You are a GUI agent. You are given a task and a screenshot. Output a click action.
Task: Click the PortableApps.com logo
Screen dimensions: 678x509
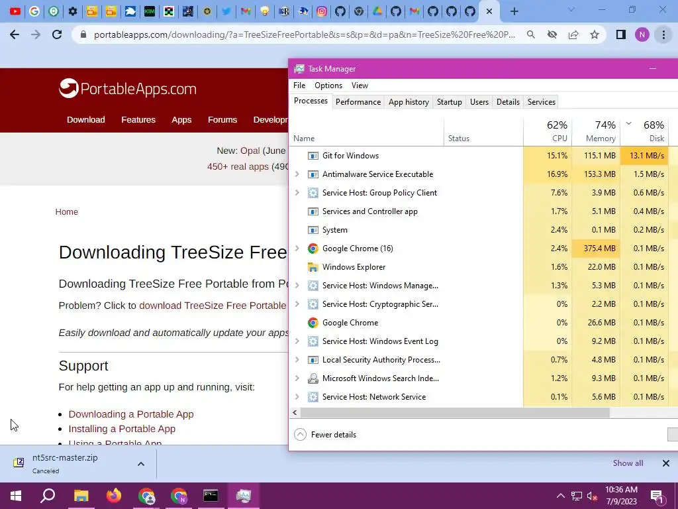128,89
